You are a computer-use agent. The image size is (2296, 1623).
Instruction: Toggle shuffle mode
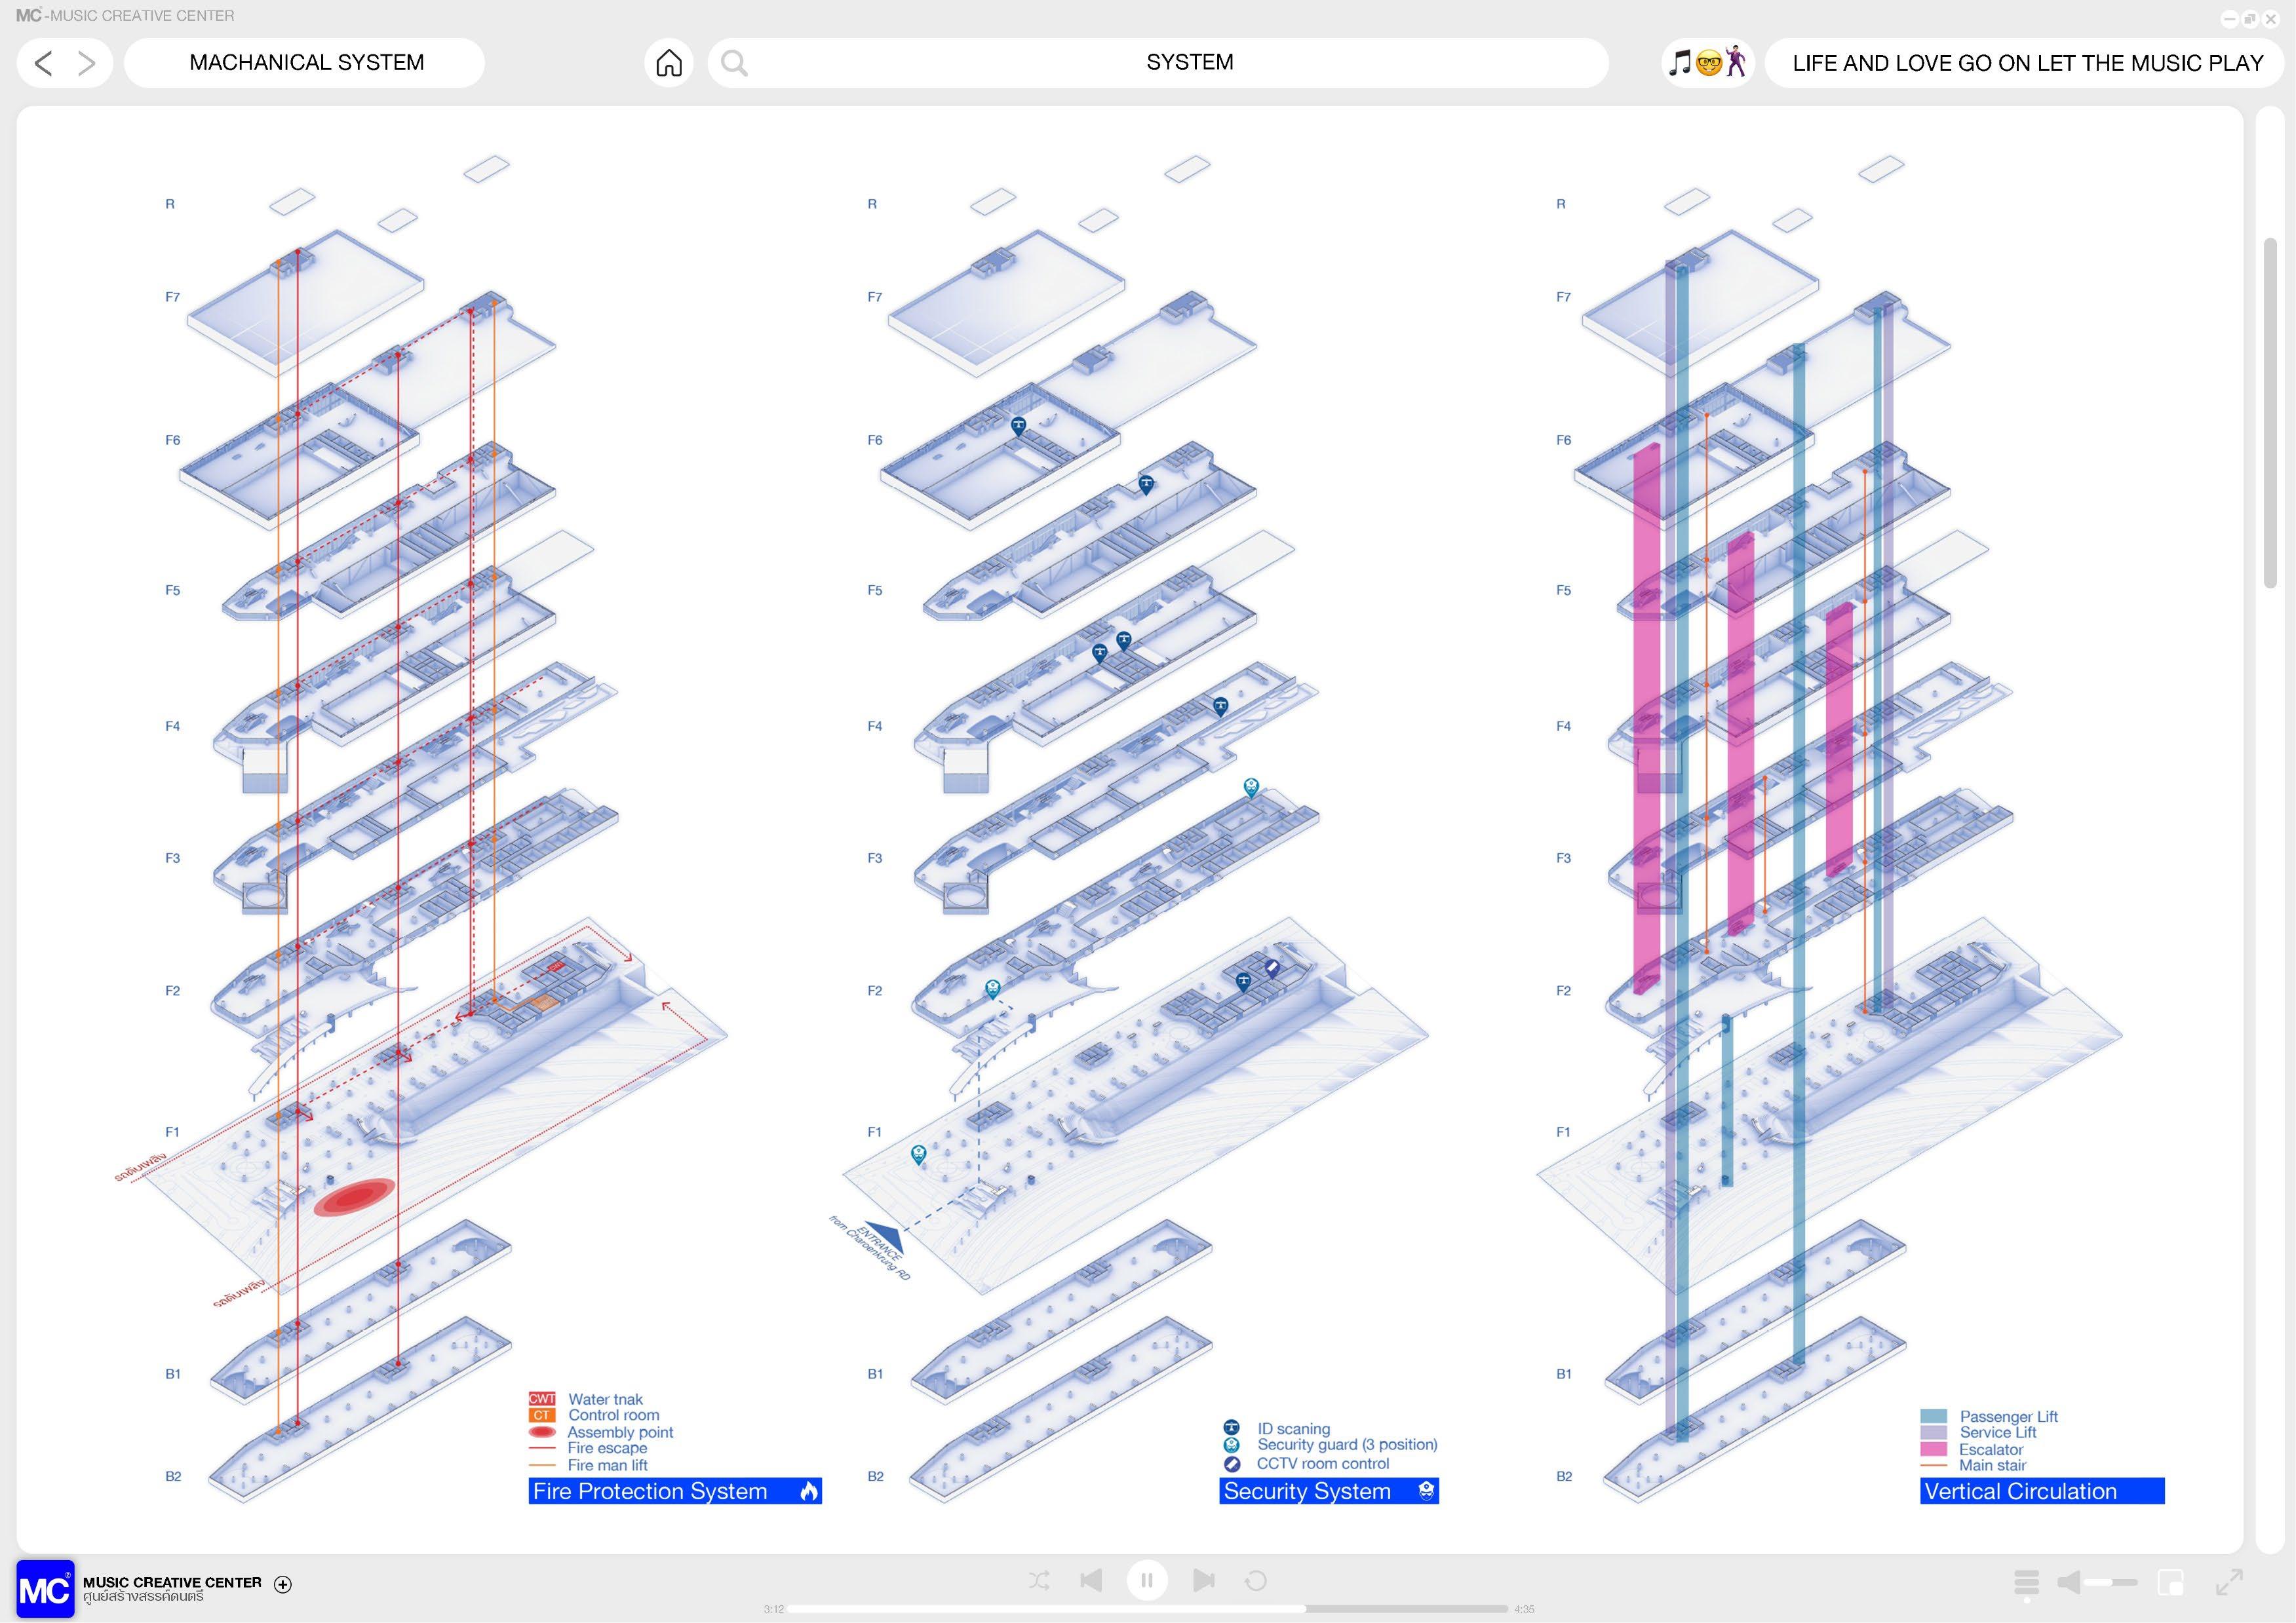[x=1039, y=1580]
